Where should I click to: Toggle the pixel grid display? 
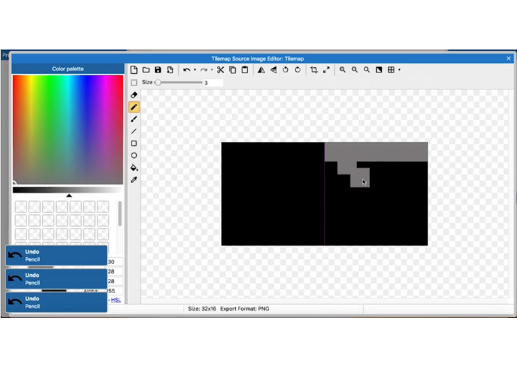point(391,70)
